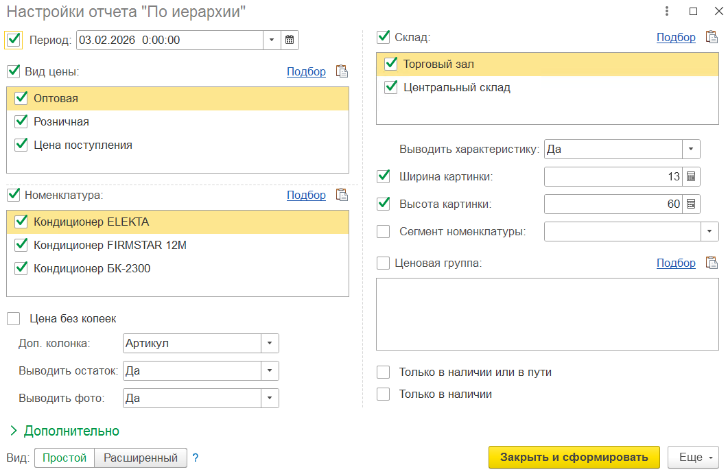This screenshot has height=474, width=728.
Task: Toggle the Период checkbox
Action: click(x=14, y=40)
